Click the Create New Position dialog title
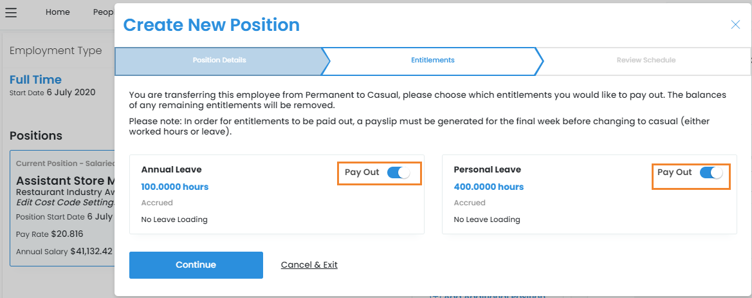 pos(211,25)
